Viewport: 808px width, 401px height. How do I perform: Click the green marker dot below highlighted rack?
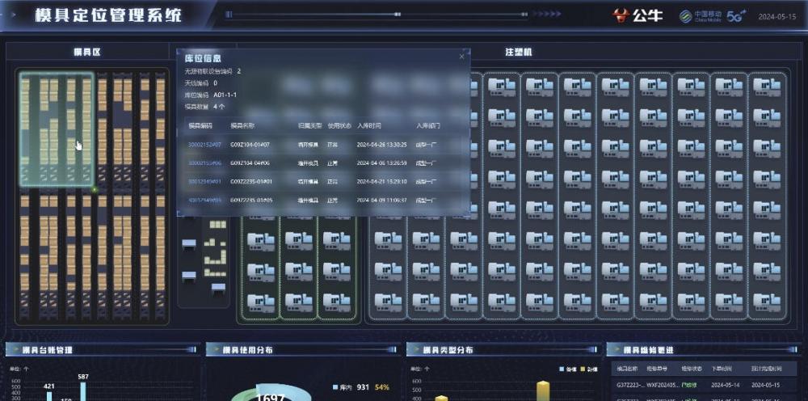click(95, 190)
